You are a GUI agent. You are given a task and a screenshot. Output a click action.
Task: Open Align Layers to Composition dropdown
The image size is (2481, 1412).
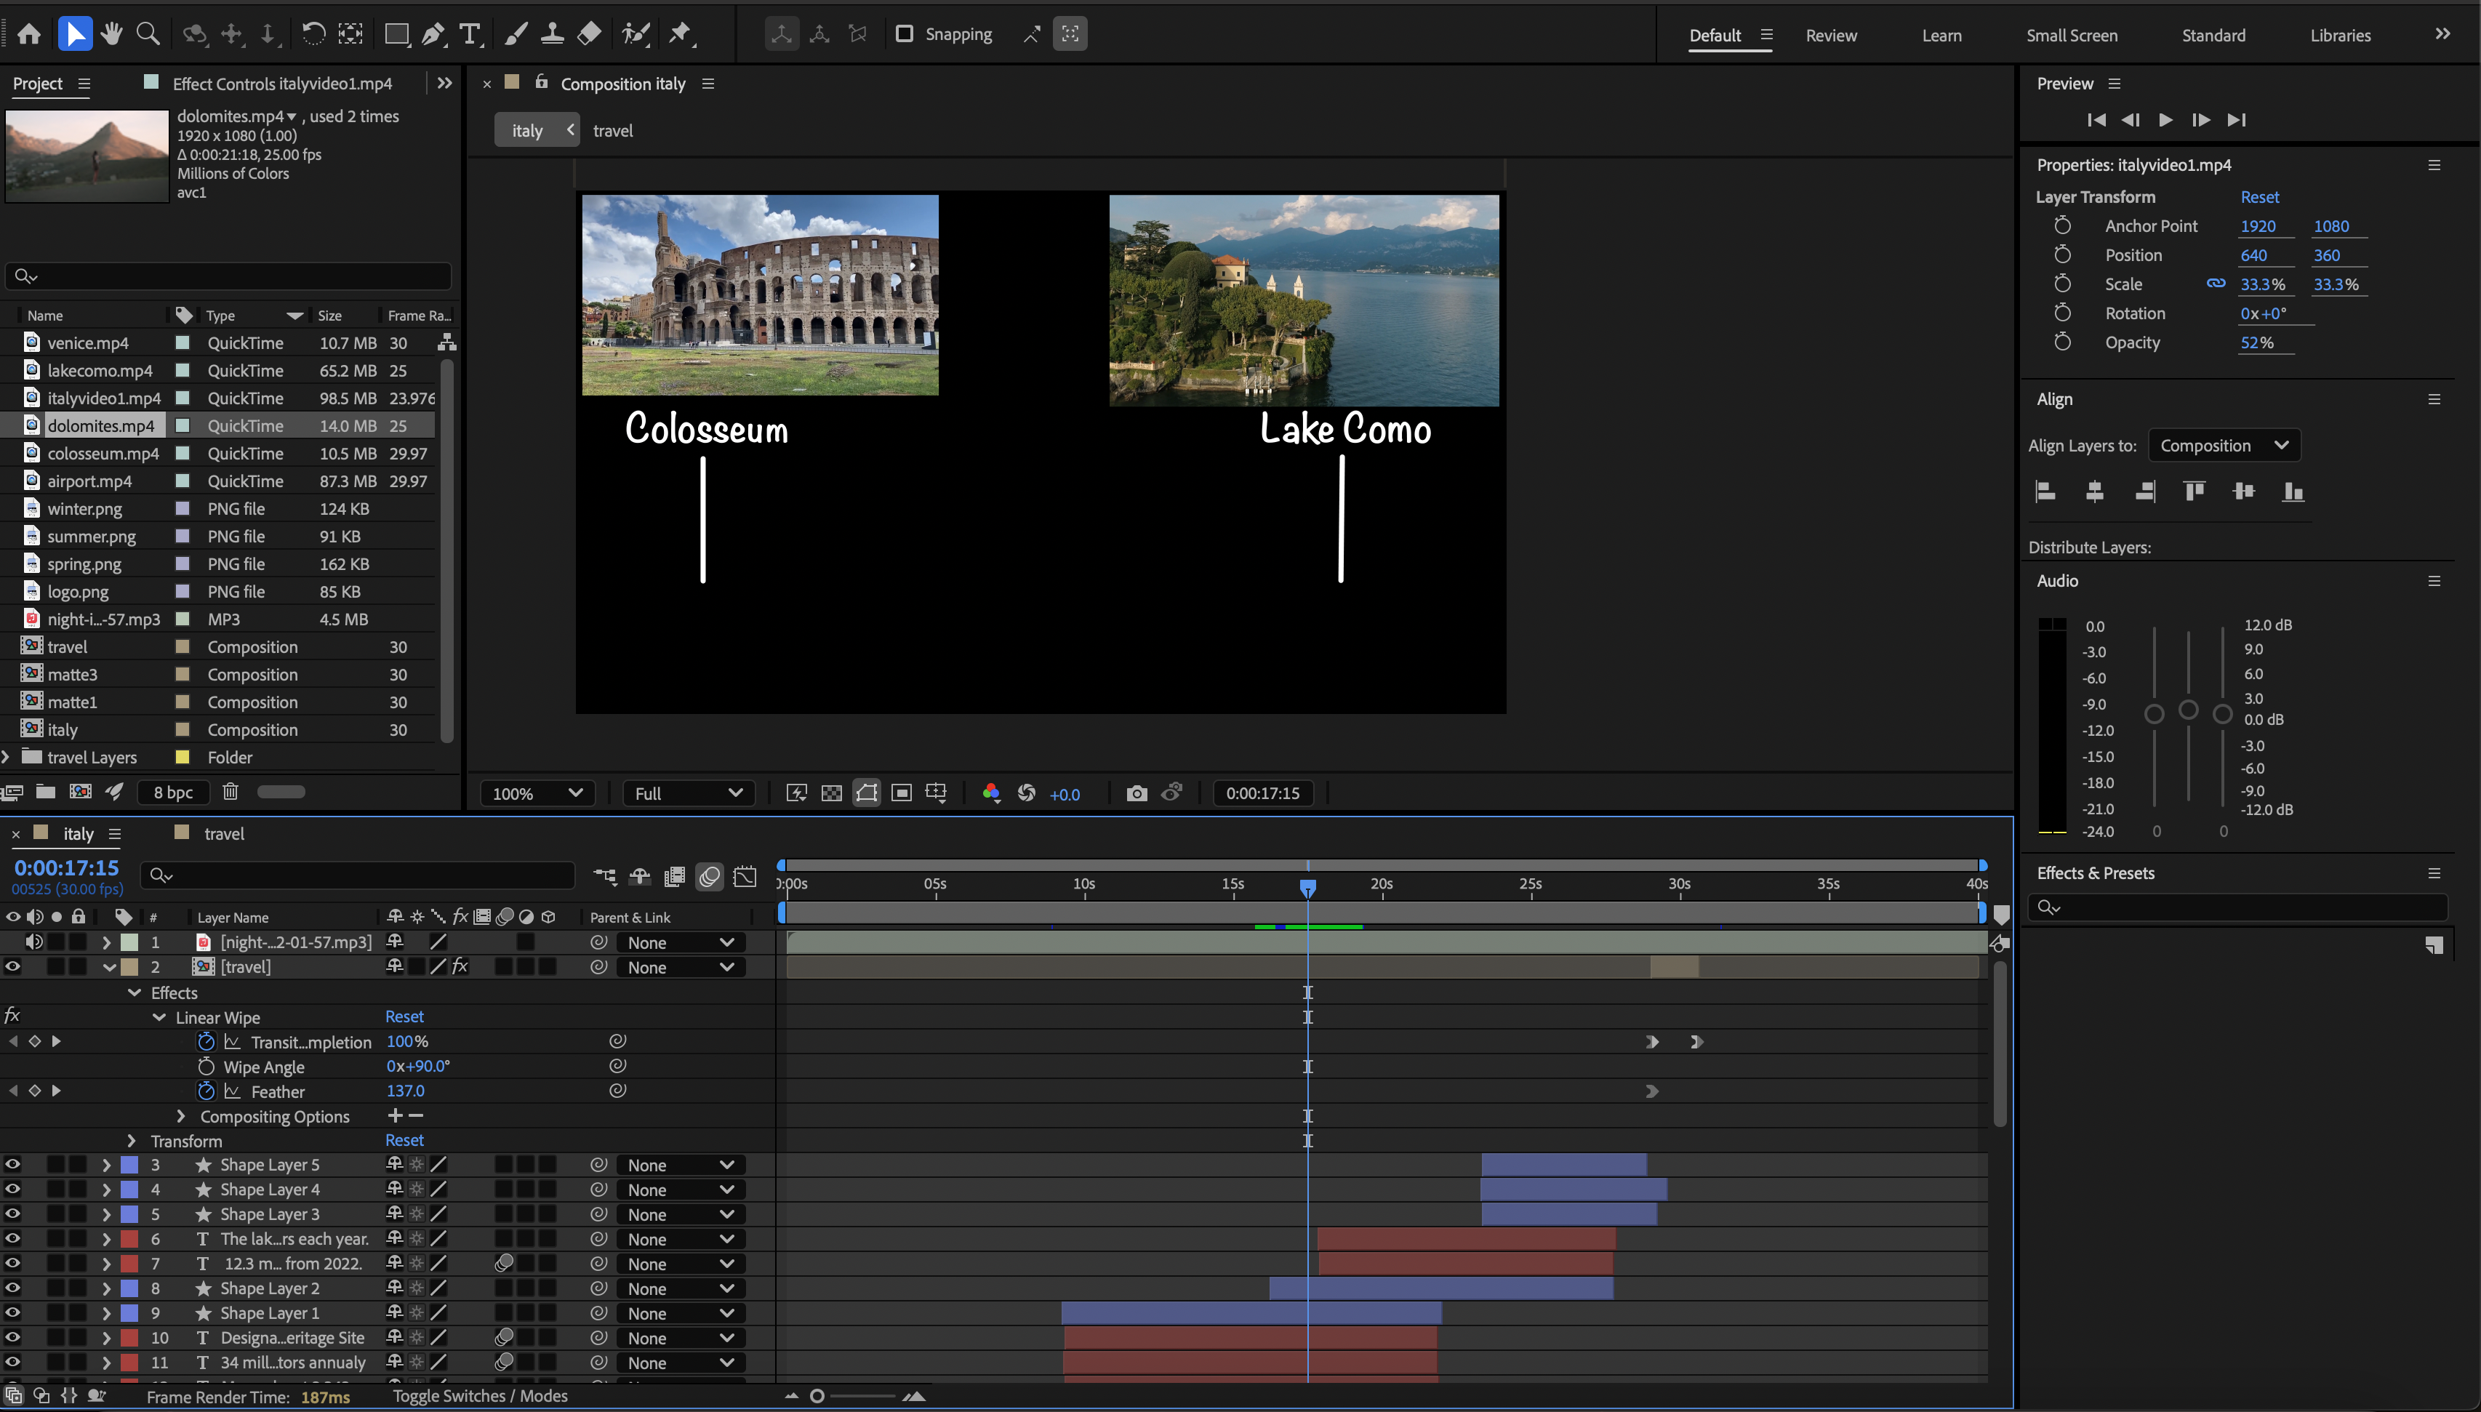[x=2223, y=445]
